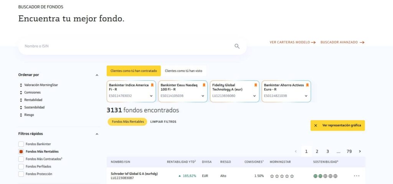393x184 pixels.
Task: Jump to results page 79
Action: coord(349,151)
